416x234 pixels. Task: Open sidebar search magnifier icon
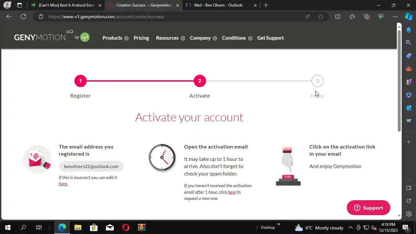tap(409, 43)
